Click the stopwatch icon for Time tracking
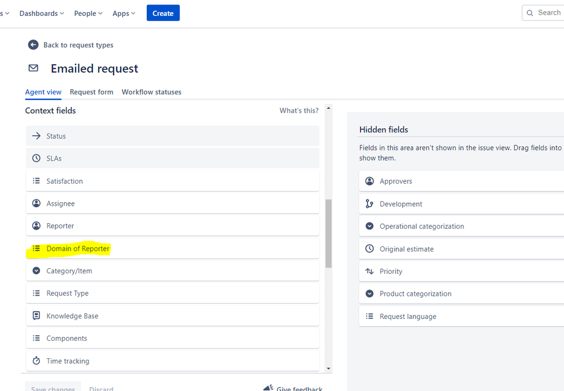This screenshot has width=564, height=391. (x=36, y=361)
